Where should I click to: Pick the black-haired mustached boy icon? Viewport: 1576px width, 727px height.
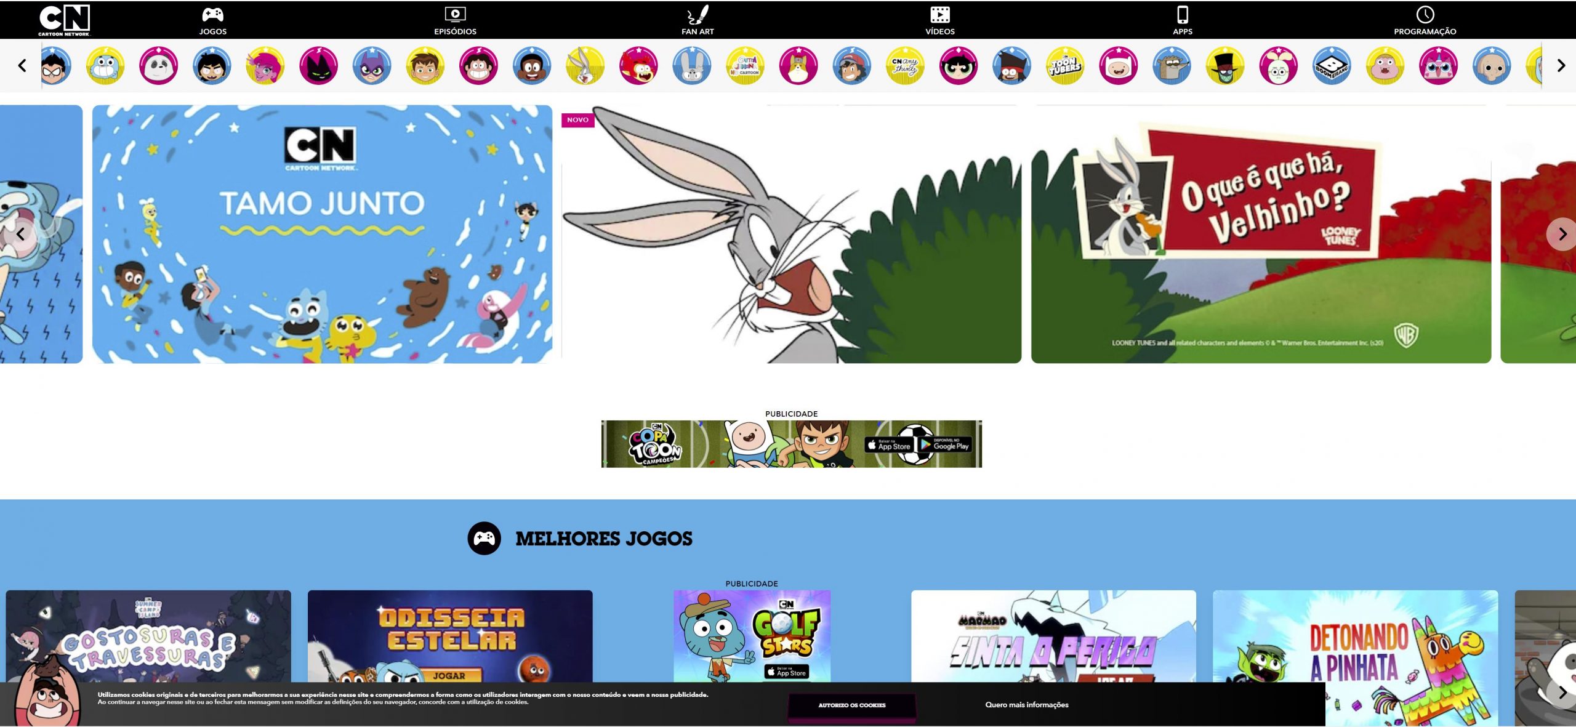(212, 65)
